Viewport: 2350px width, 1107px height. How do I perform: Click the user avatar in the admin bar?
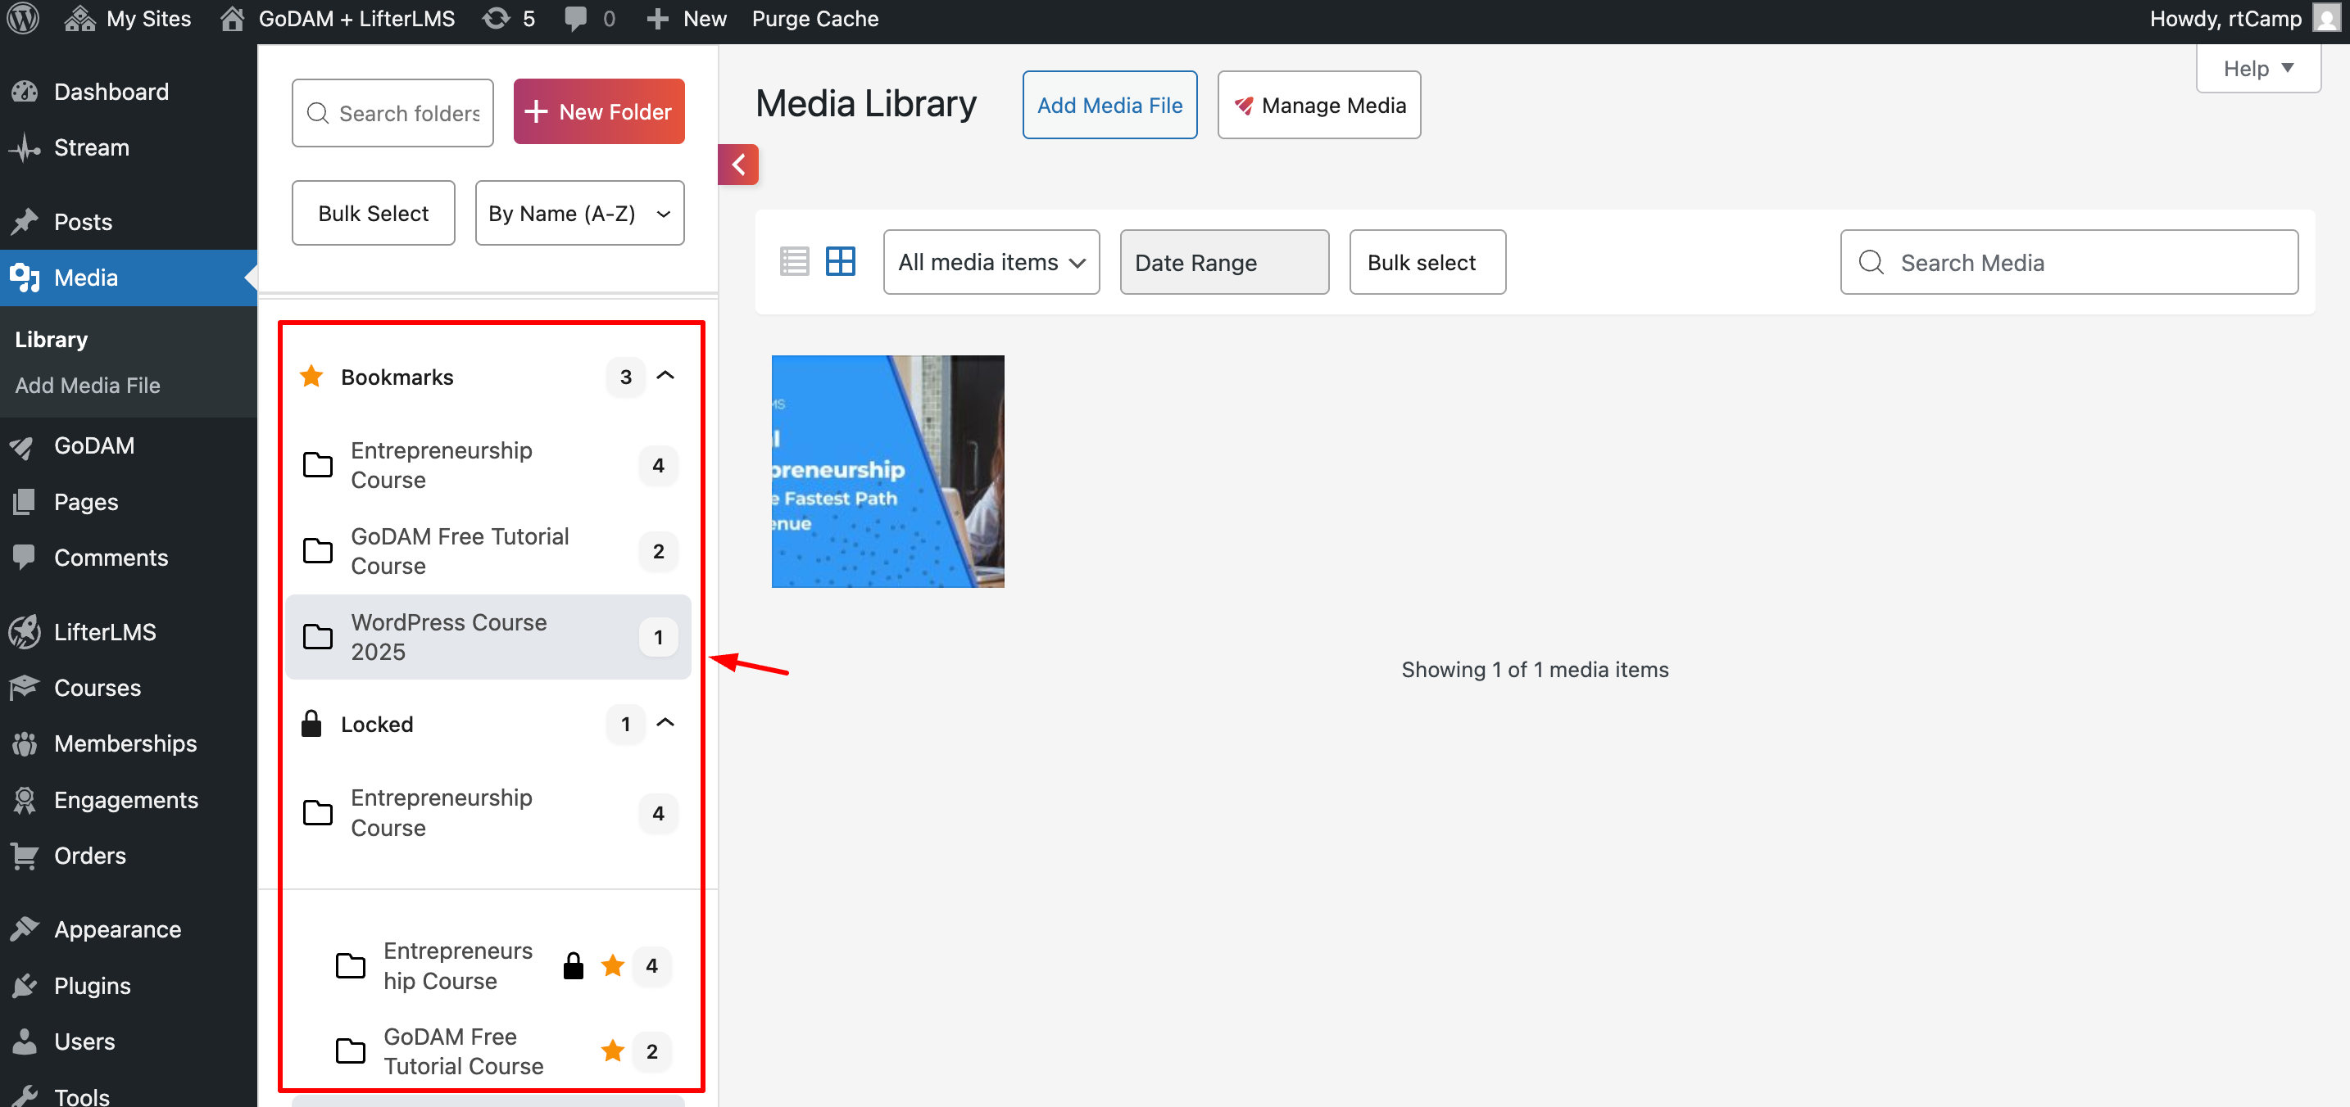tap(2325, 19)
